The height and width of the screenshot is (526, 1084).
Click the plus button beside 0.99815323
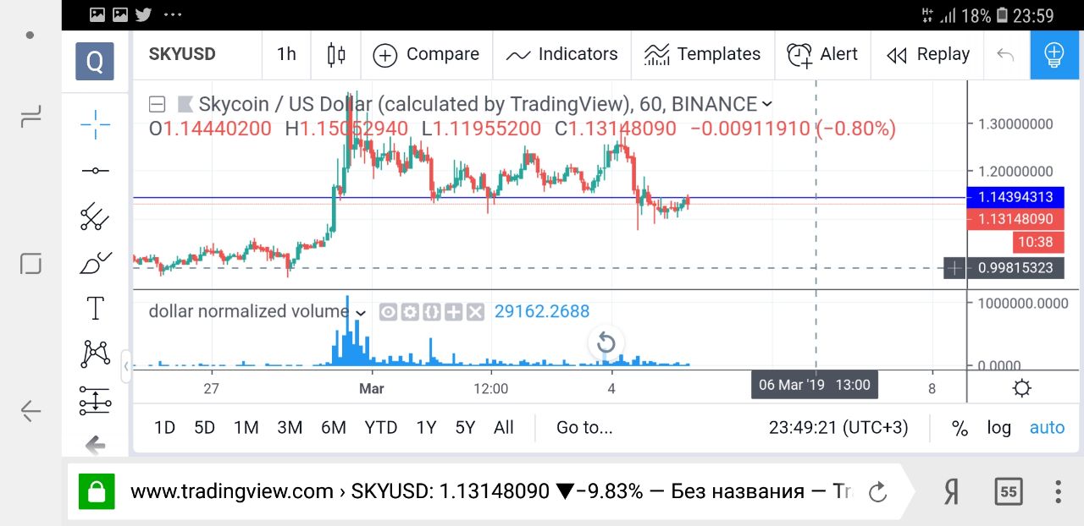click(x=955, y=268)
